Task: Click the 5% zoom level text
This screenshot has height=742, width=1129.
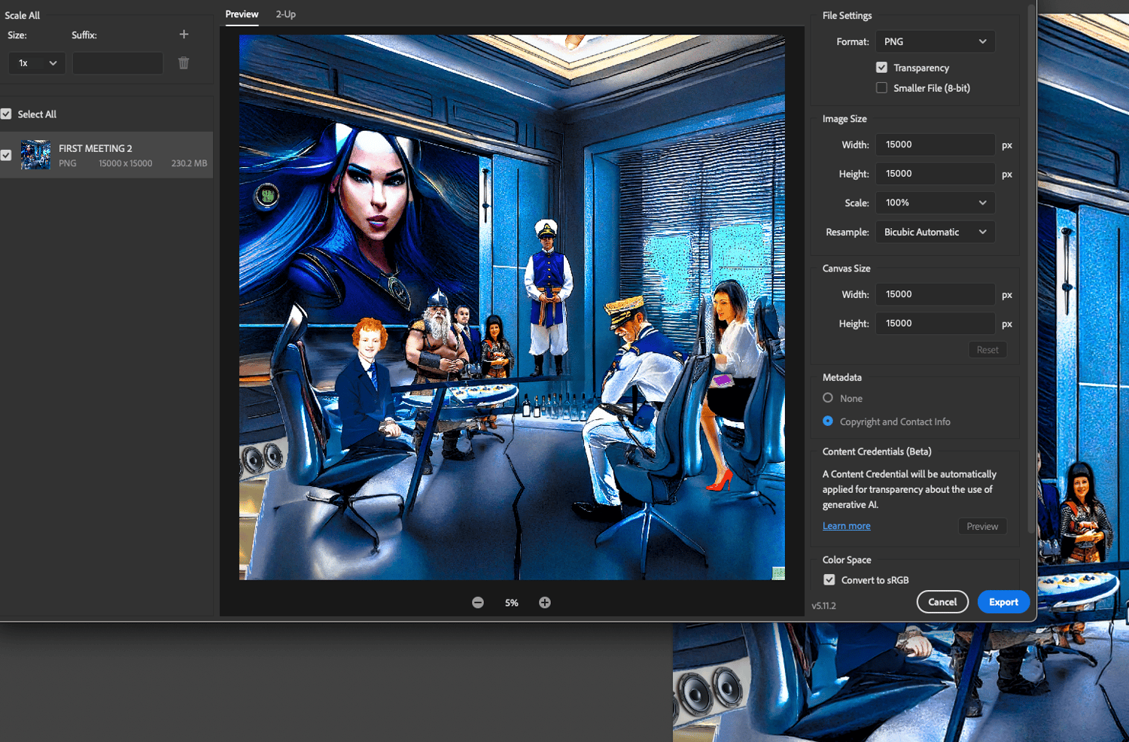Action: [x=512, y=603]
